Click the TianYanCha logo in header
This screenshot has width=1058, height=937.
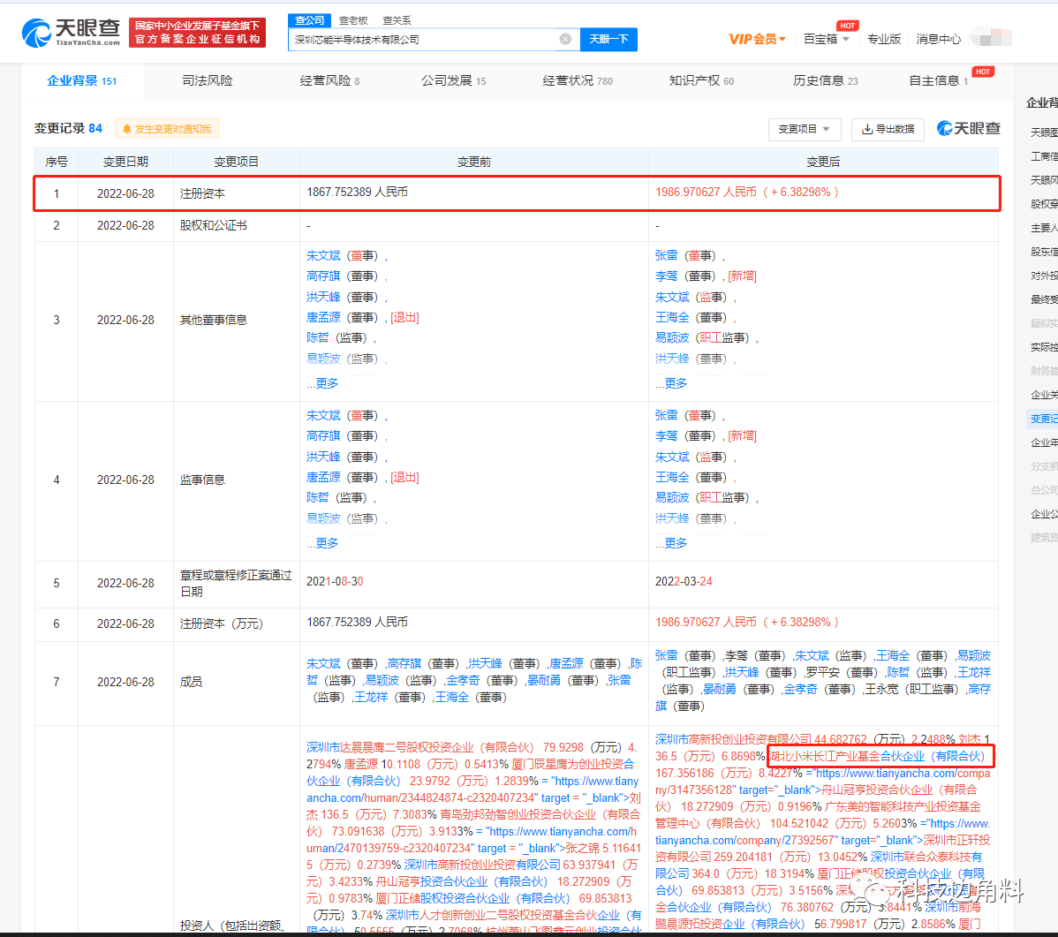[71, 32]
